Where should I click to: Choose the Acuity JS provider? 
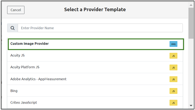17,56
